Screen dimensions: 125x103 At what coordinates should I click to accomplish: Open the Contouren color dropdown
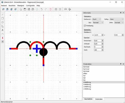[97, 19]
